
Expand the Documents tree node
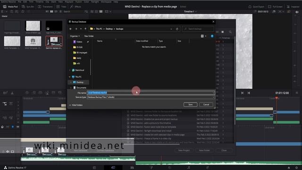(71, 88)
